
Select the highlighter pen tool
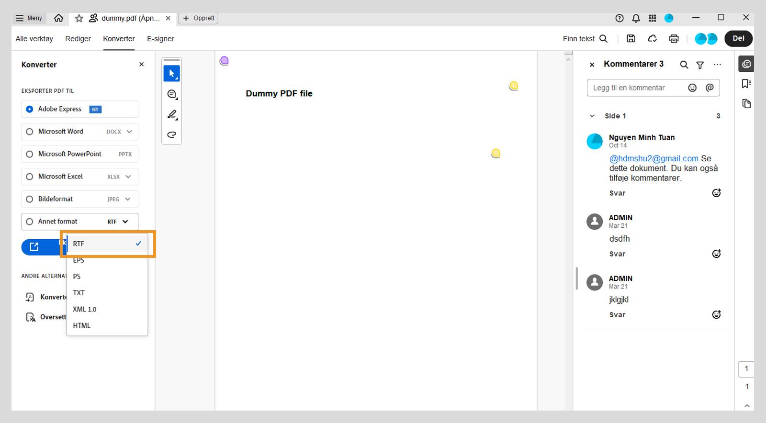pos(172,114)
